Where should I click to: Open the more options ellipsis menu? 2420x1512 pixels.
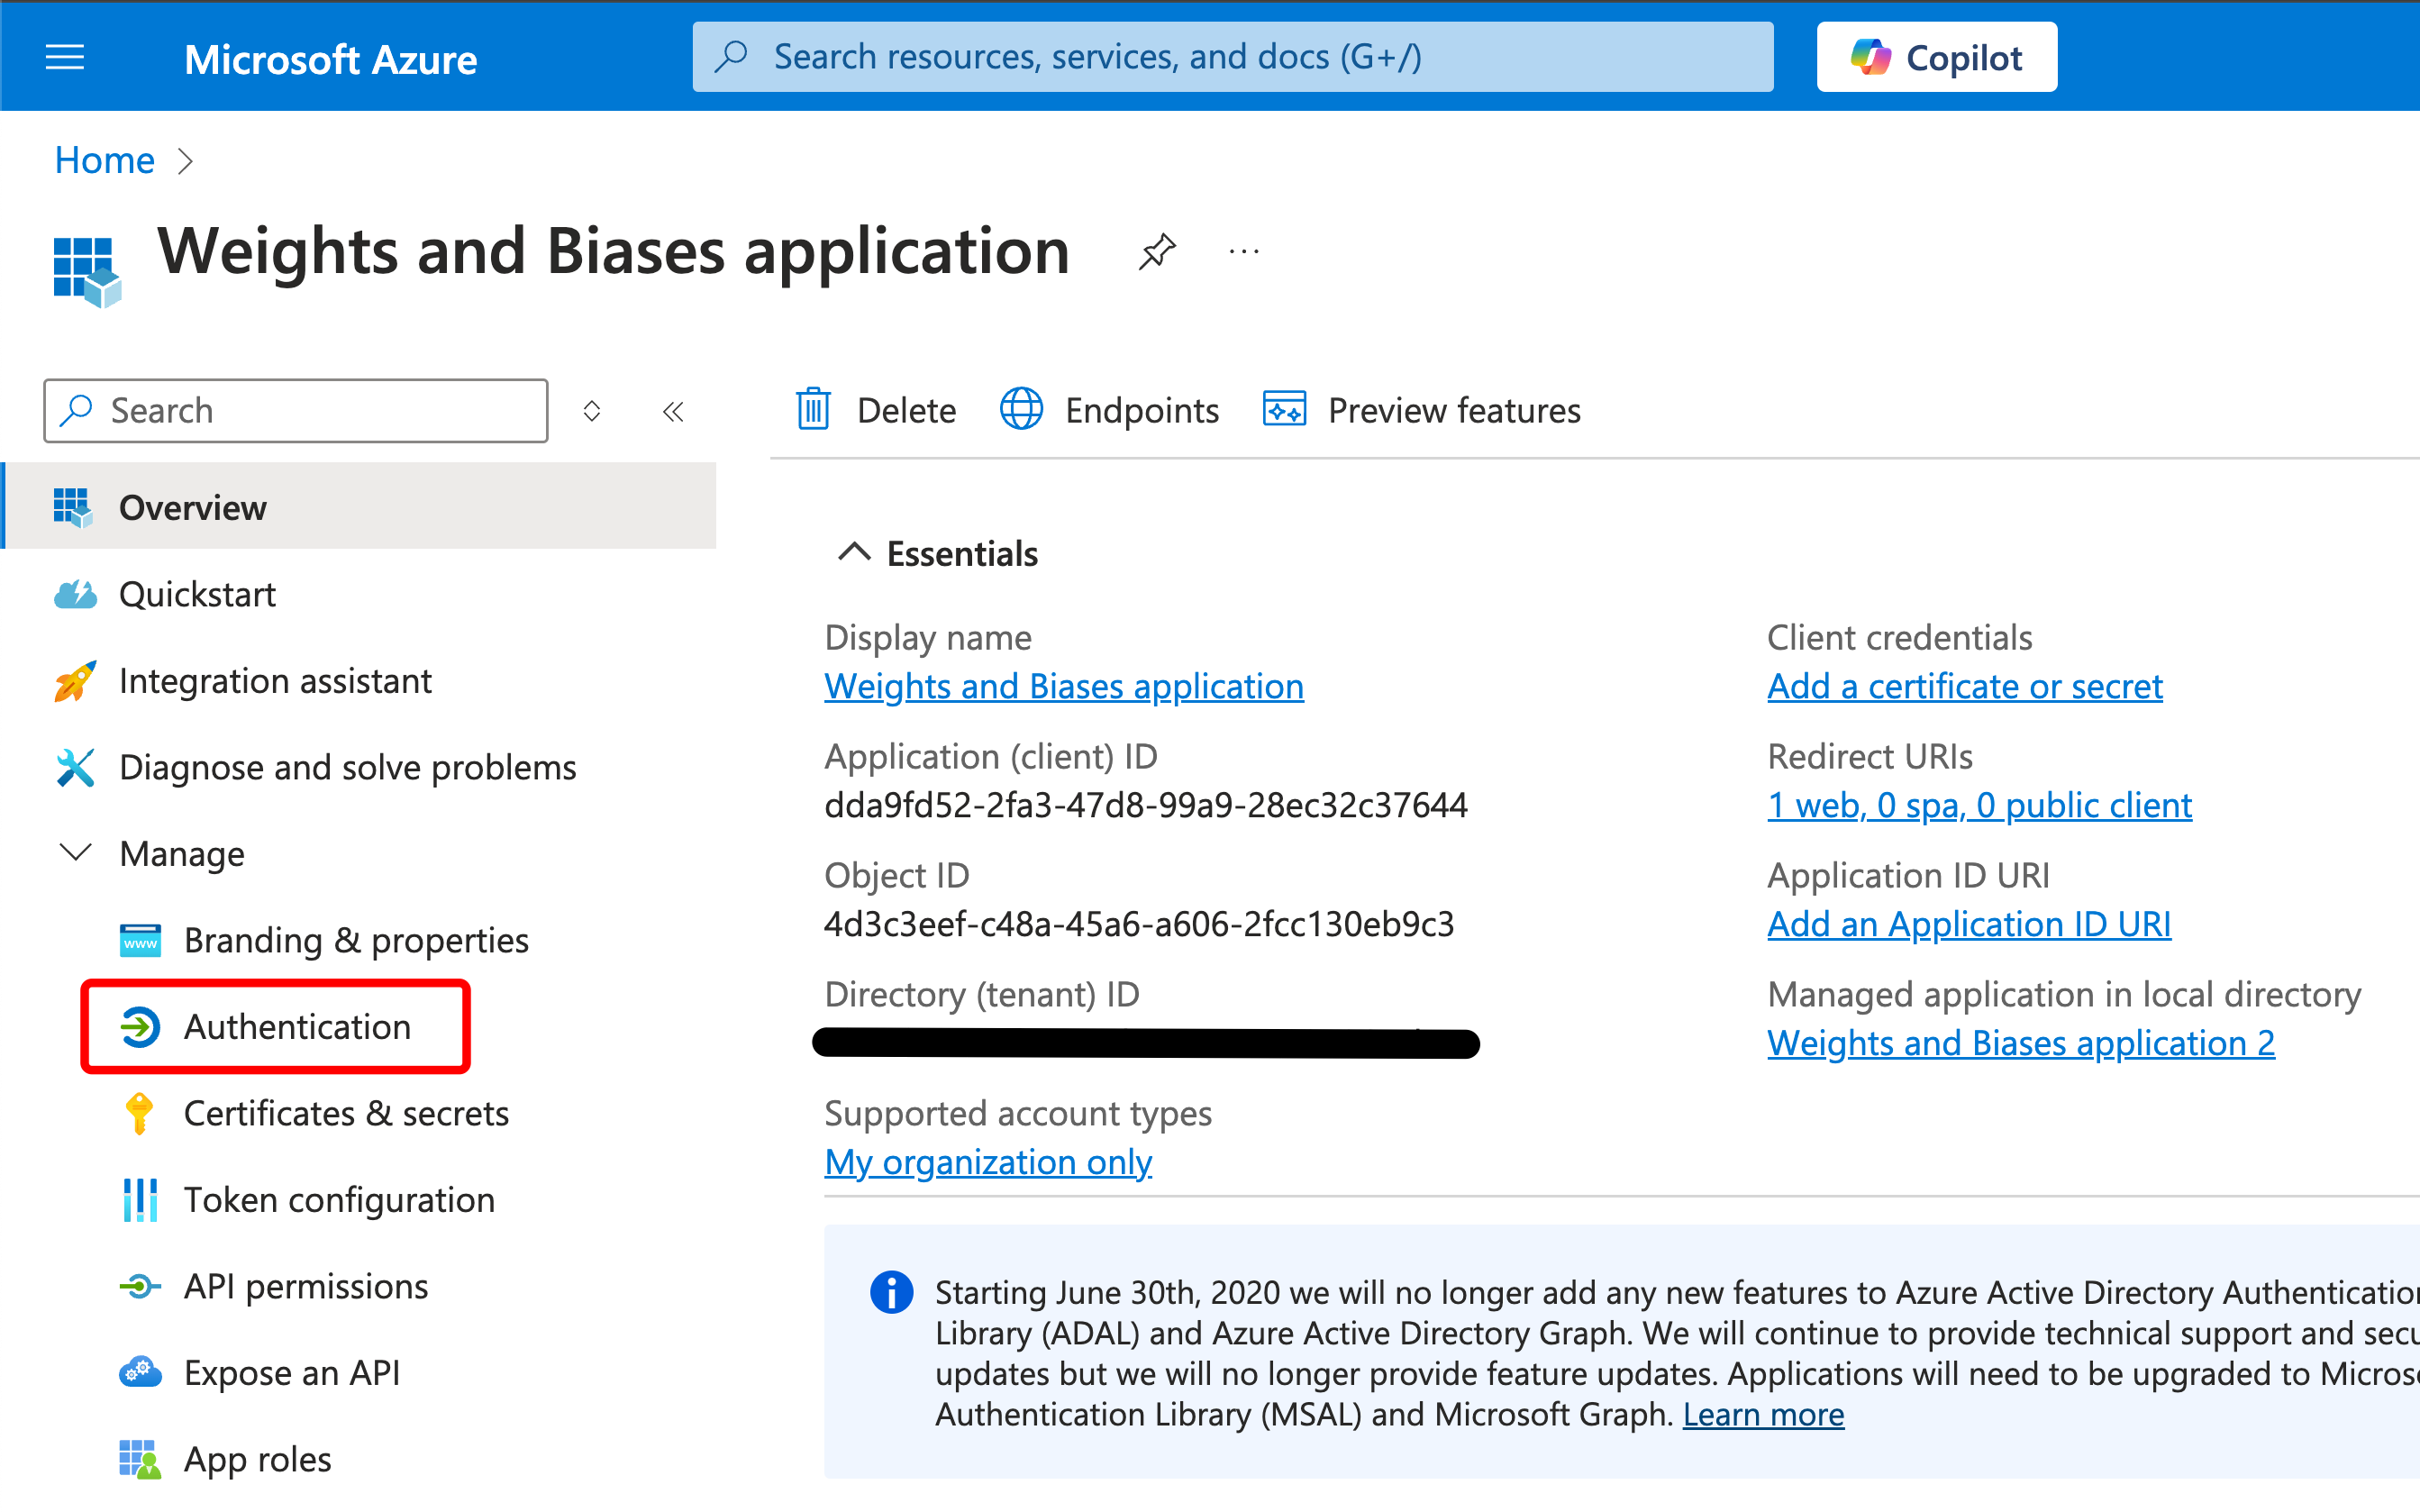click(1243, 251)
